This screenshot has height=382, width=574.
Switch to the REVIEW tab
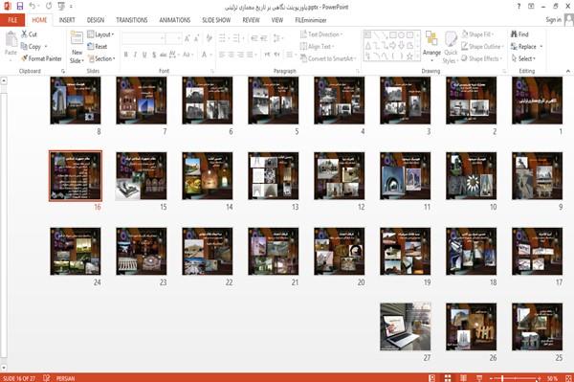251,20
